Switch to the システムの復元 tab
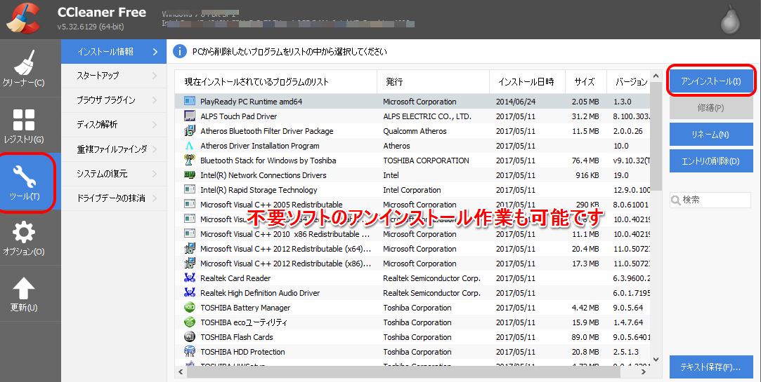Screen dimensions: 761x382 click(x=114, y=174)
